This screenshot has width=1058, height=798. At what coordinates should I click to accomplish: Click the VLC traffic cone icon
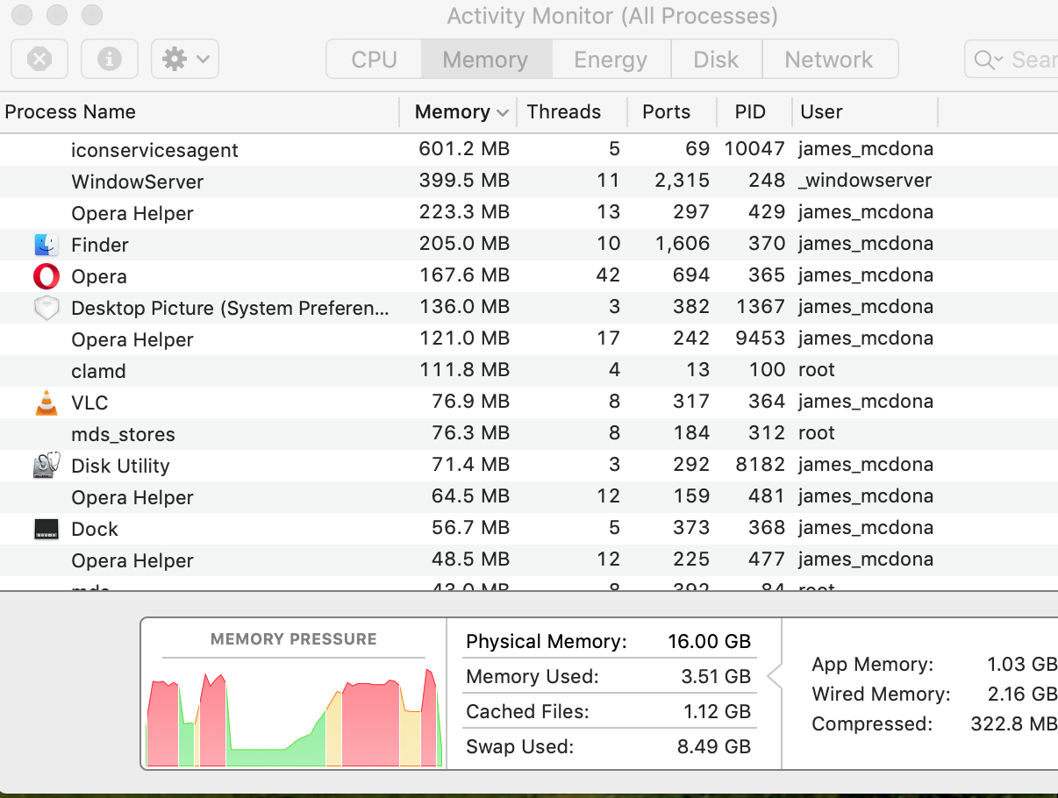click(x=46, y=403)
